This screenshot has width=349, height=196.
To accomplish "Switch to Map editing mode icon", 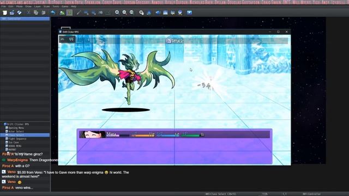I will point(62,13).
